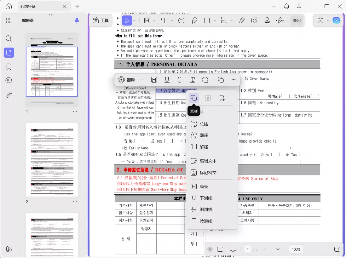Click the bottom sidebar layers icon
The height and width of the screenshot is (258, 346).
click(x=9, y=249)
